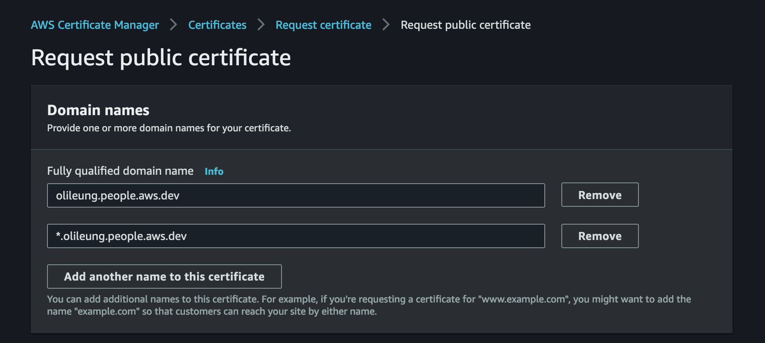765x343 pixels.
Task: Add another name to this certificate
Action: pyautogui.click(x=164, y=277)
